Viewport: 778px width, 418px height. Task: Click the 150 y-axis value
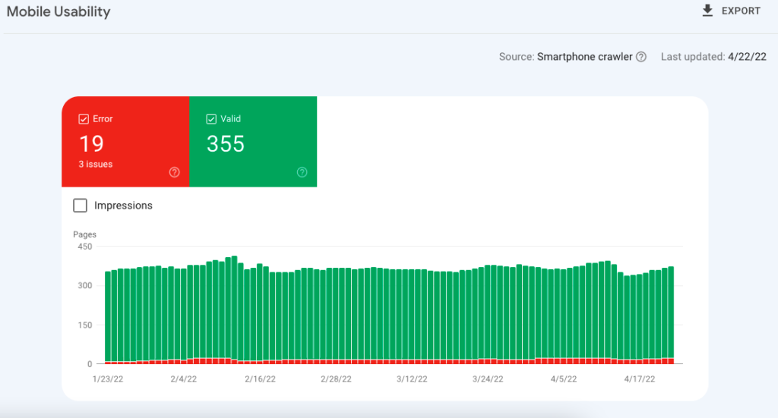click(85, 325)
